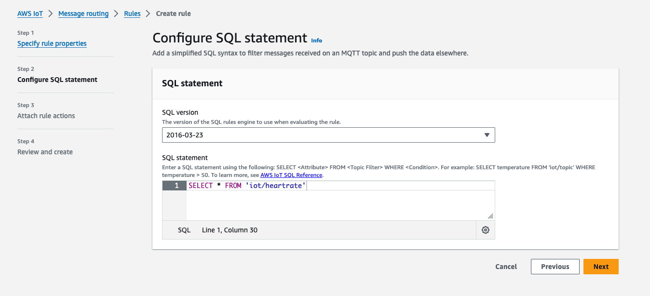Go to the AWS IoT breadcrumb

pyautogui.click(x=30, y=13)
